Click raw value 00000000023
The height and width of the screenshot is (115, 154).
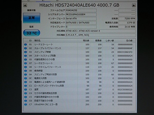point(125,67)
